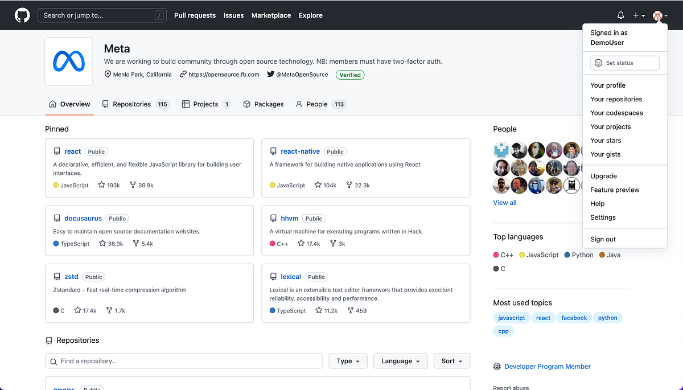683x390 pixels.
Task: Open the Sort dropdown
Action: pos(451,361)
